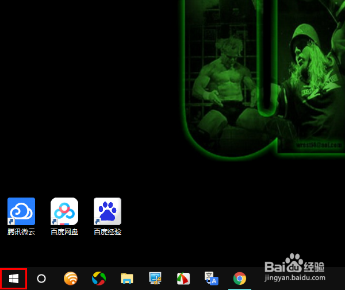345x290 pixels.
Task: Switch to Google Chrome on taskbar
Action: (240, 279)
